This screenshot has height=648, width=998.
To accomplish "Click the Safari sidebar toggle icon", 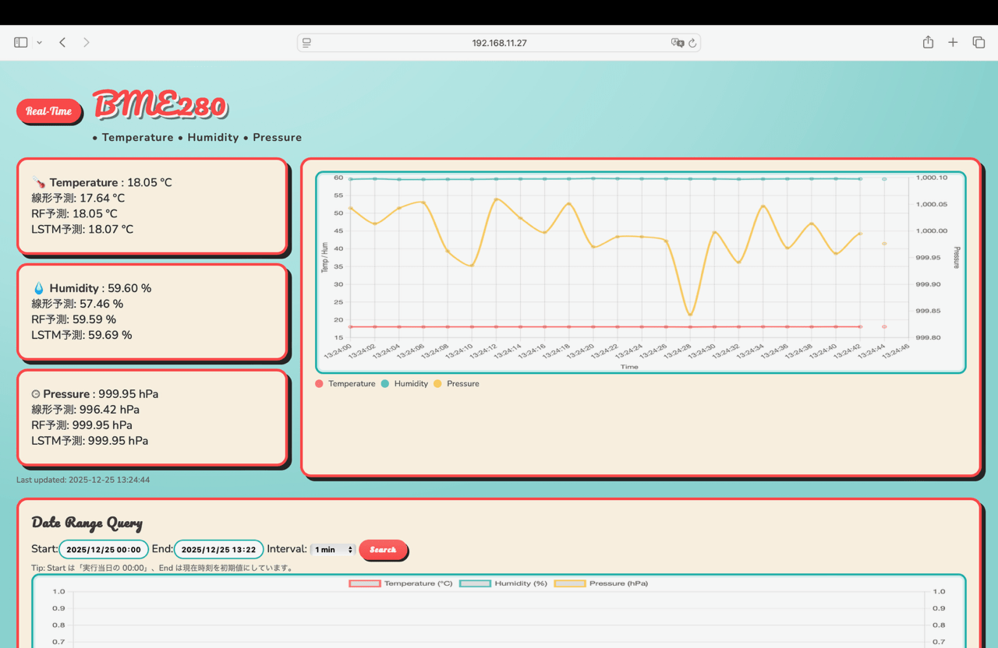I will [21, 43].
